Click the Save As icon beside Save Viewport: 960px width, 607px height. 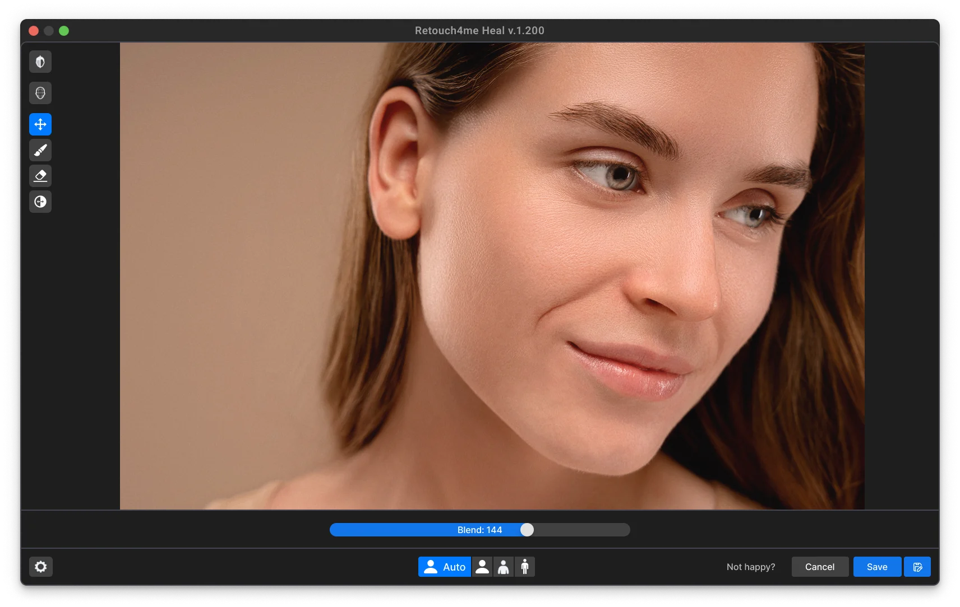[918, 566]
